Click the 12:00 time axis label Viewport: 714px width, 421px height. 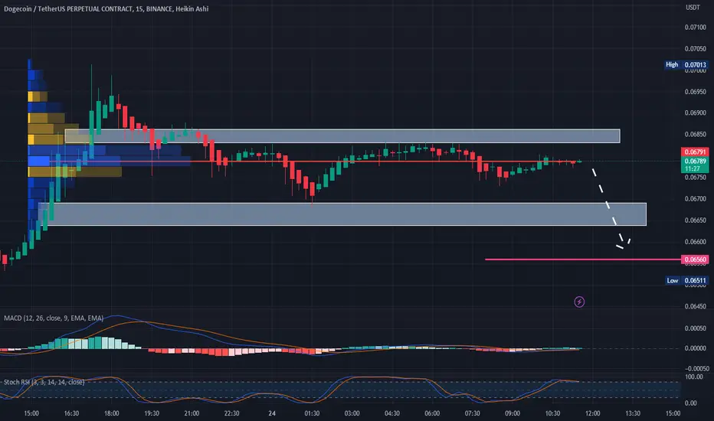tap(592, 413)
